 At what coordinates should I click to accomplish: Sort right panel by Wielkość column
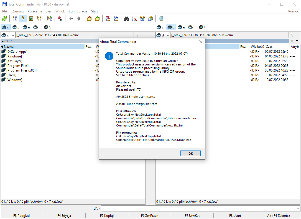coord(257,46)
